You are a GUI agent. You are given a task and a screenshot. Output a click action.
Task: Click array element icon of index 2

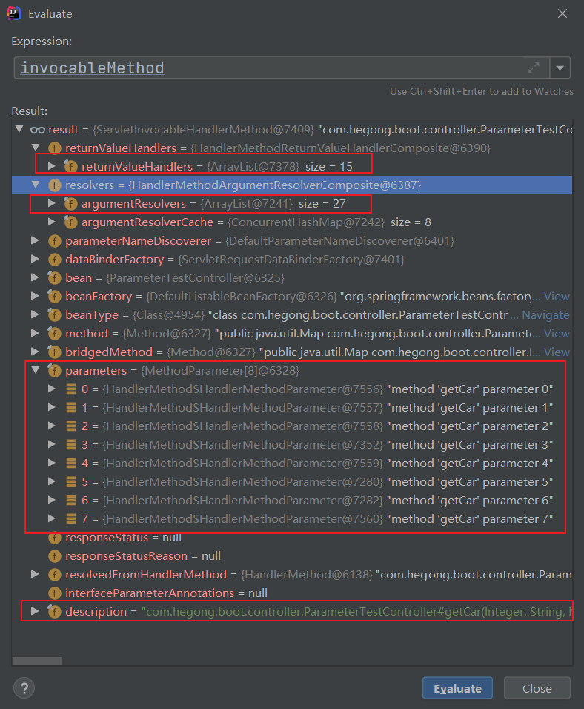point(71,426)
